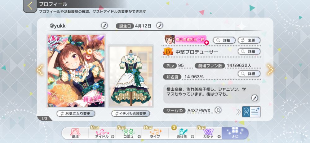310x143 pixels.
Task: Open the 横山奈緒担当・絆 title badge
Action: click(185, 40)
